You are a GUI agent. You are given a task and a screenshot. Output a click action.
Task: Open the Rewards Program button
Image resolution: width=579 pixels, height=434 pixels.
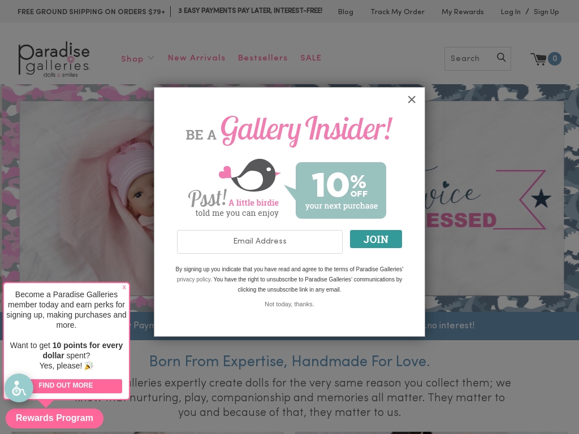[54, 418]
